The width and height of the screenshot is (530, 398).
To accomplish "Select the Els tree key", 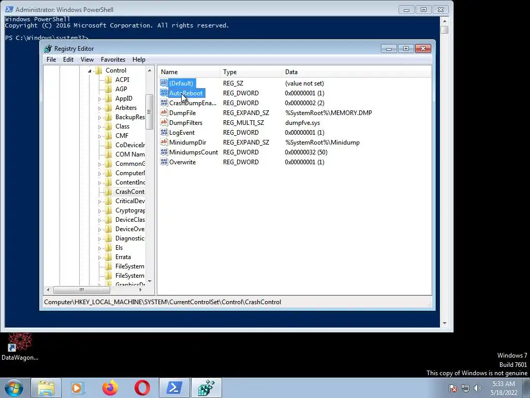I will tap(119, 248).
